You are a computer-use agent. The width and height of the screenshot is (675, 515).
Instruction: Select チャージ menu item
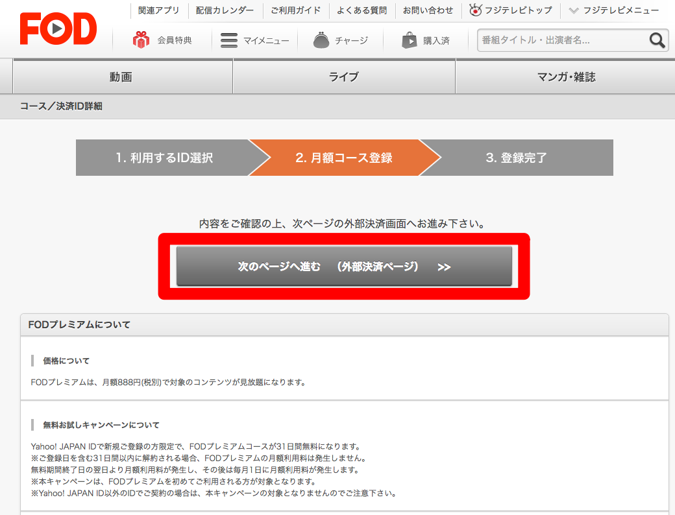click(x=351, y=40)
